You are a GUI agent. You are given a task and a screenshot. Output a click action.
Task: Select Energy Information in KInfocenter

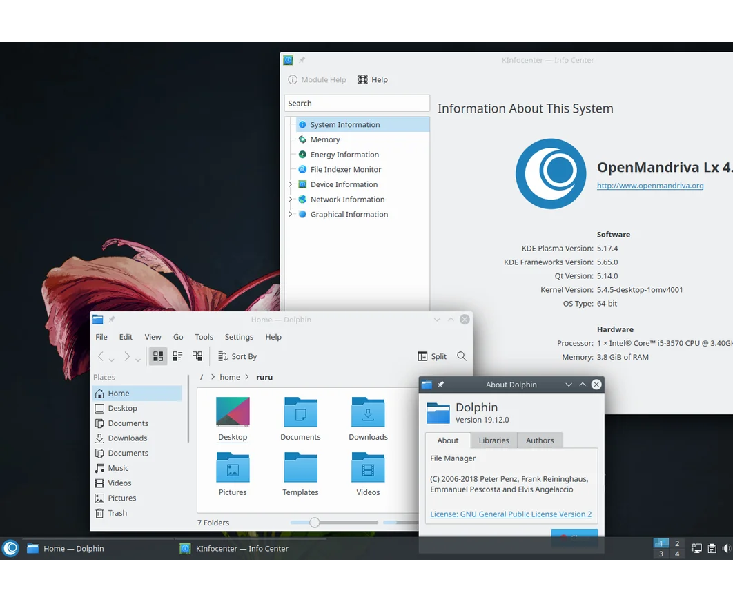point(362,155)
